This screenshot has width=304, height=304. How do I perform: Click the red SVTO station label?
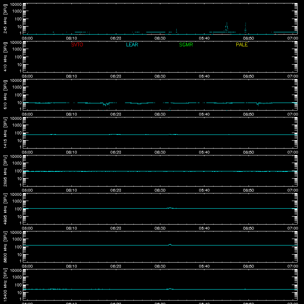tap(77, 44)
